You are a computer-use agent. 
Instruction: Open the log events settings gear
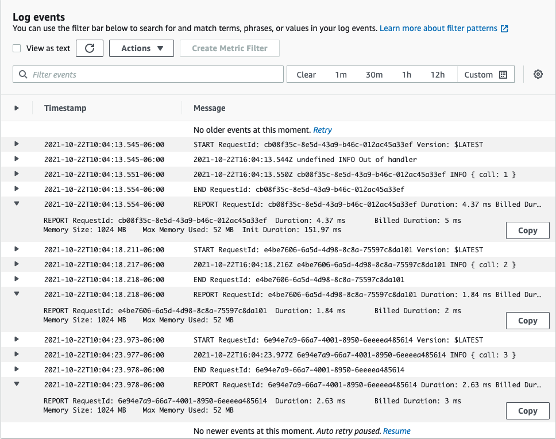(x=538, y=74)
